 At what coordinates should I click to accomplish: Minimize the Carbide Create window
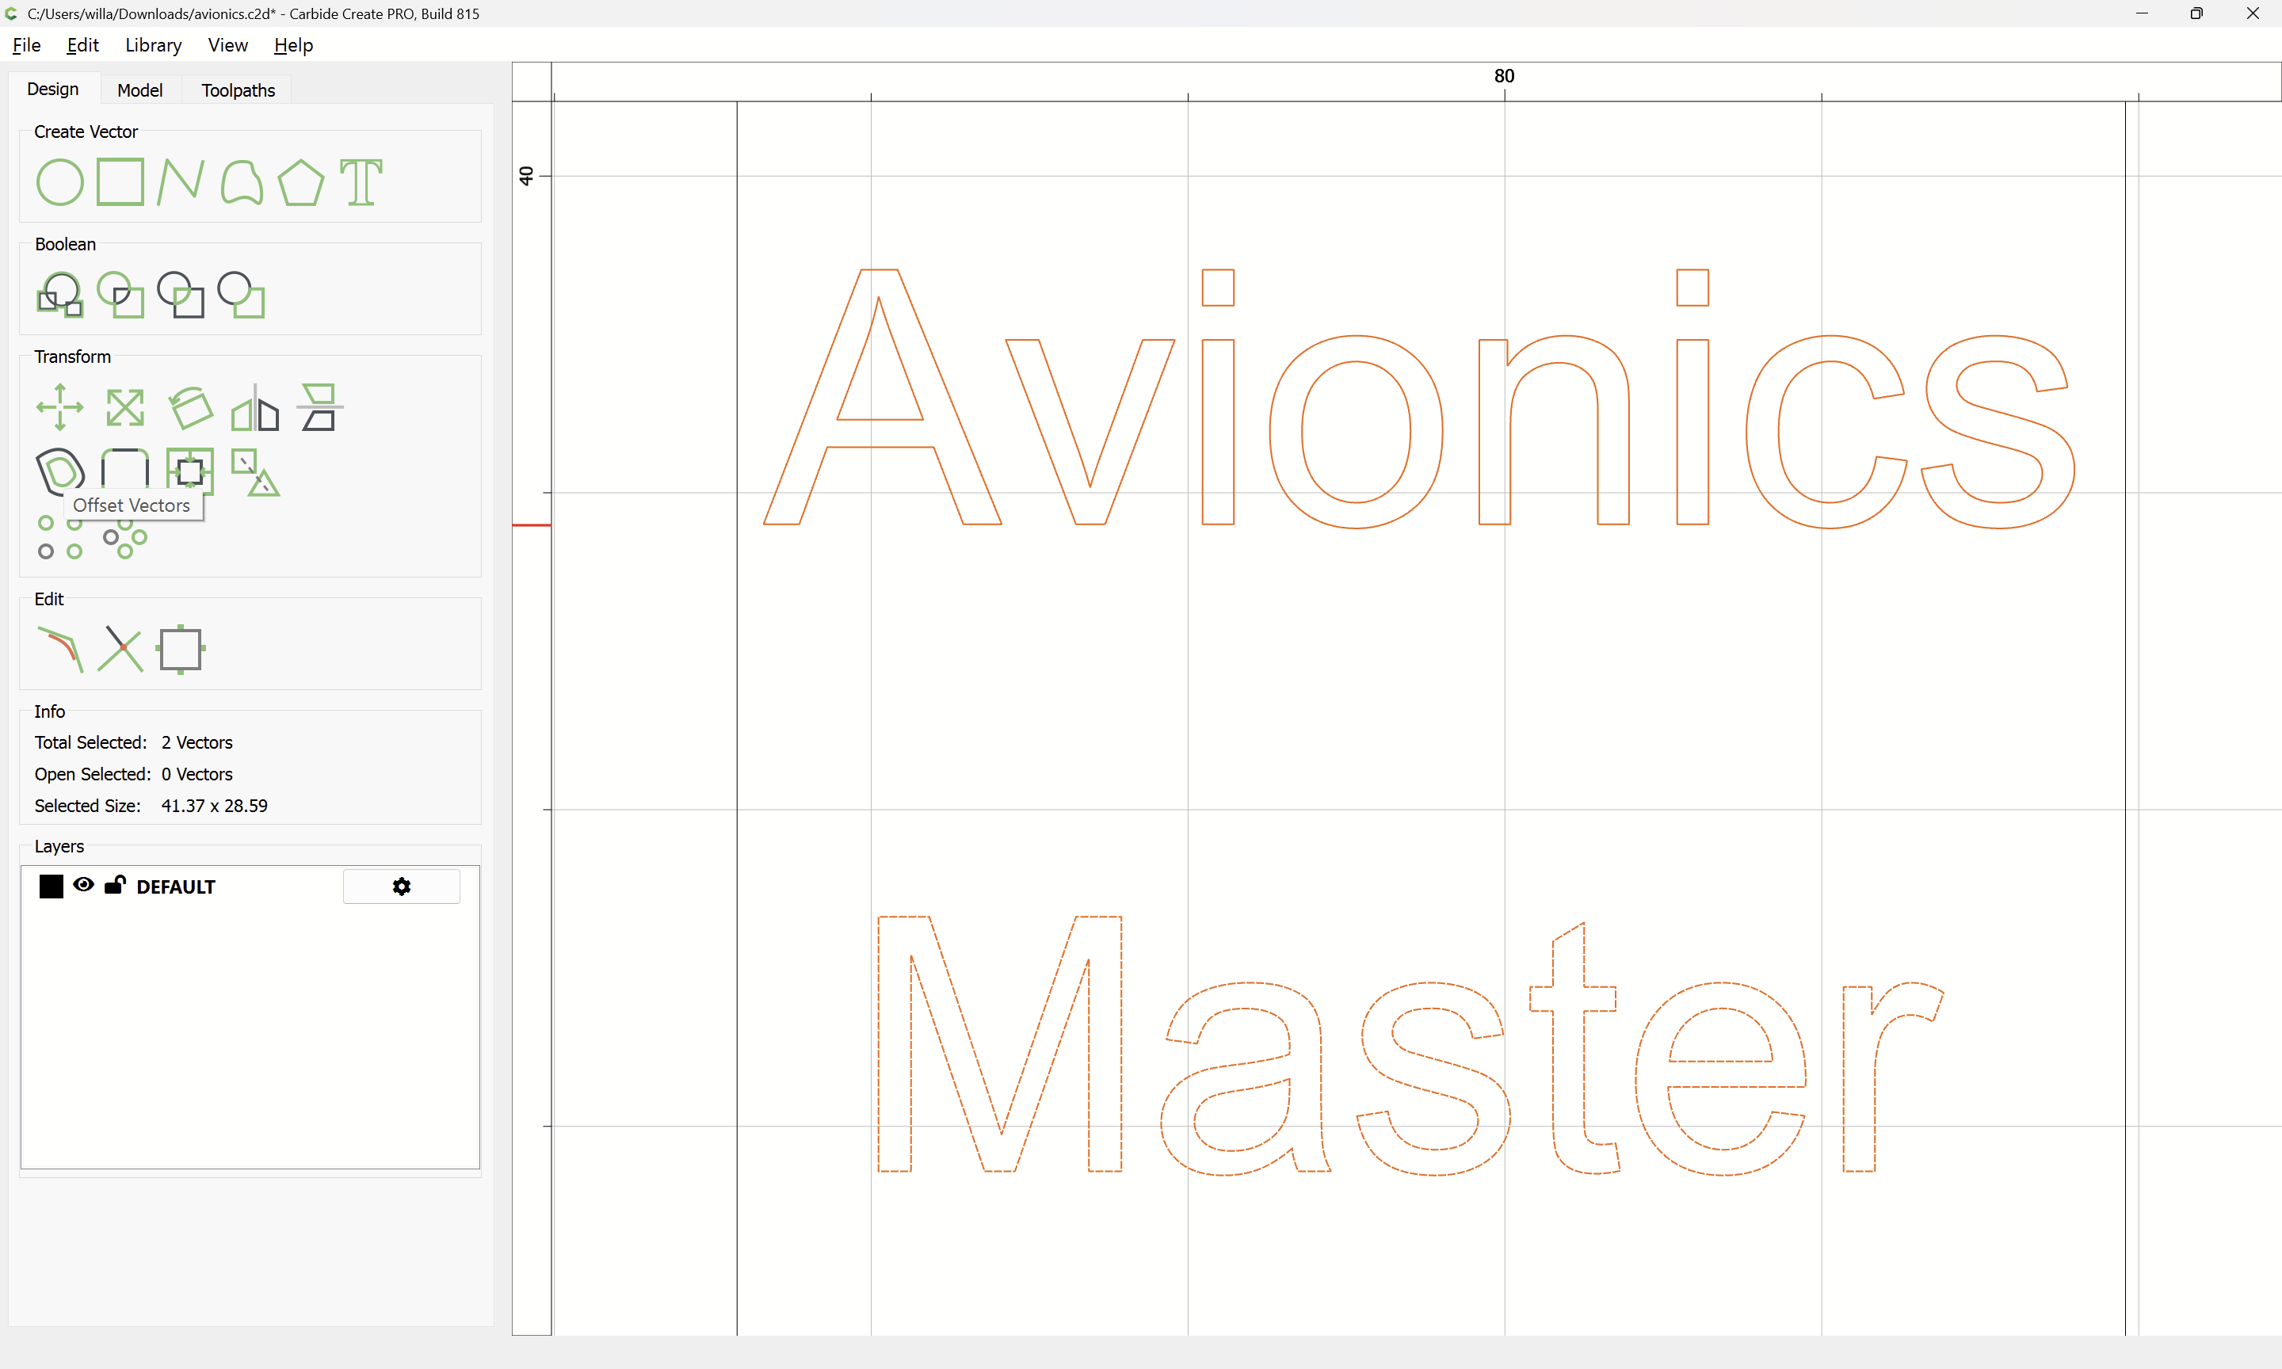point(2142,13)
